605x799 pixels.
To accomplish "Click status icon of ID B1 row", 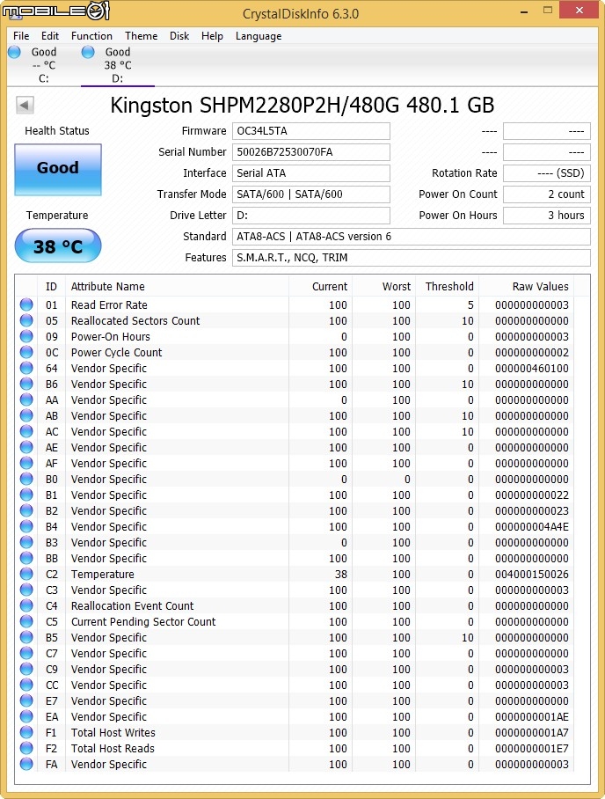I will pos(26,495).
